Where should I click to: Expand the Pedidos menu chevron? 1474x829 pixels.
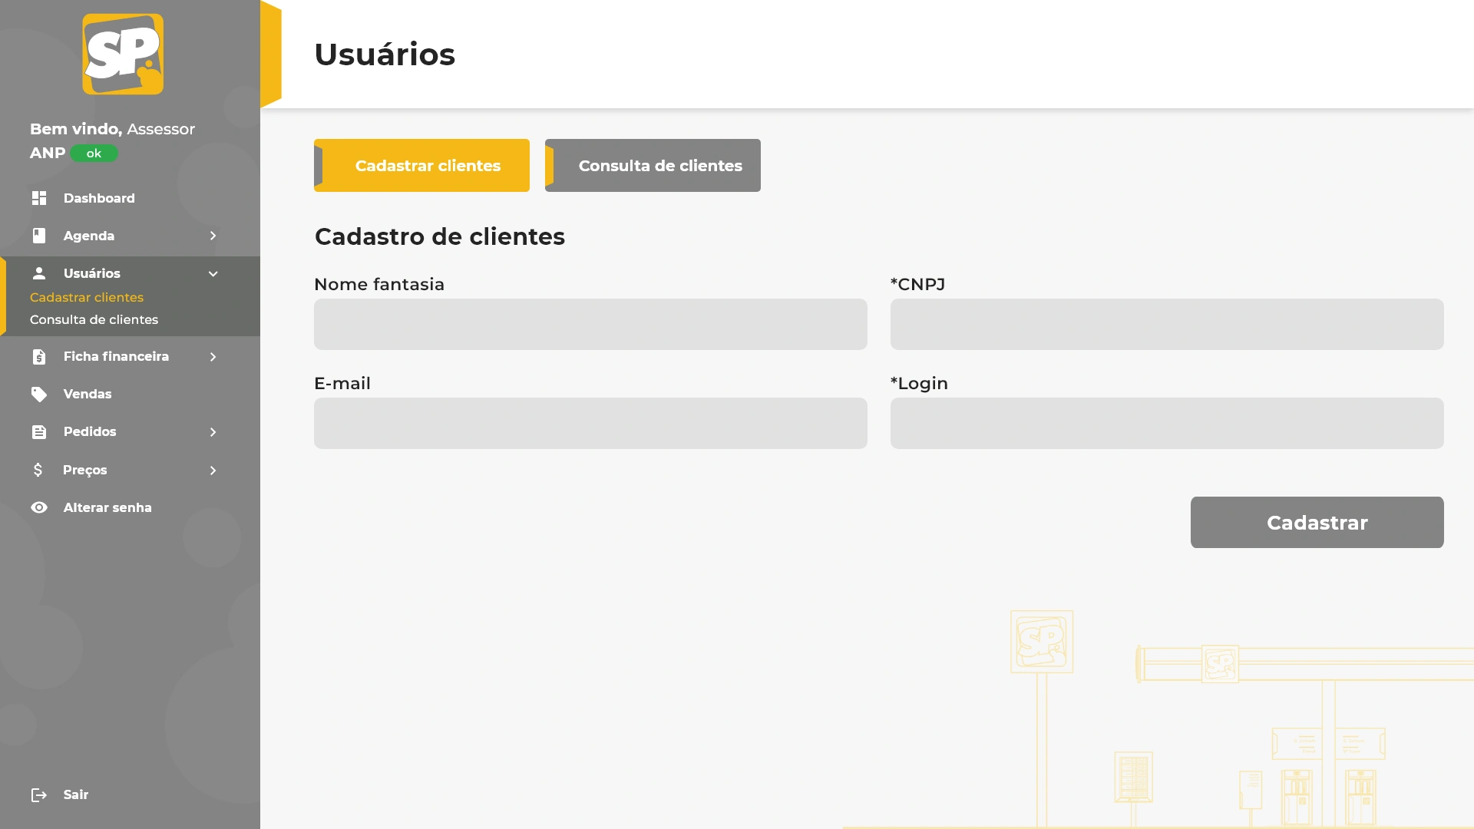pos(213,432)
